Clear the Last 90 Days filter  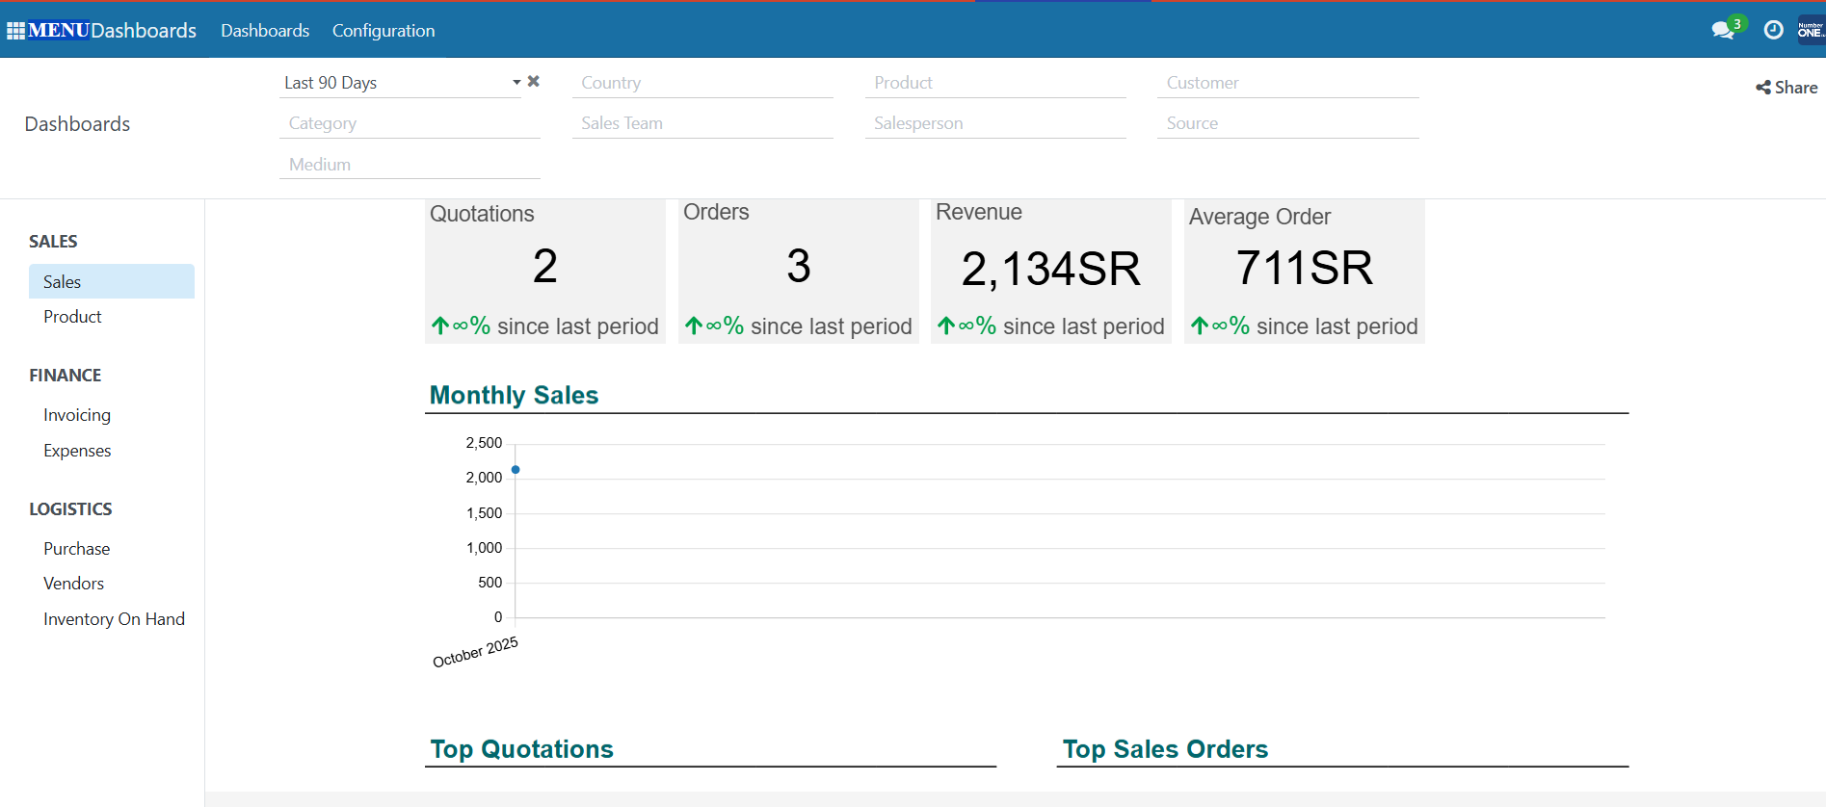(x=534, y=82)
